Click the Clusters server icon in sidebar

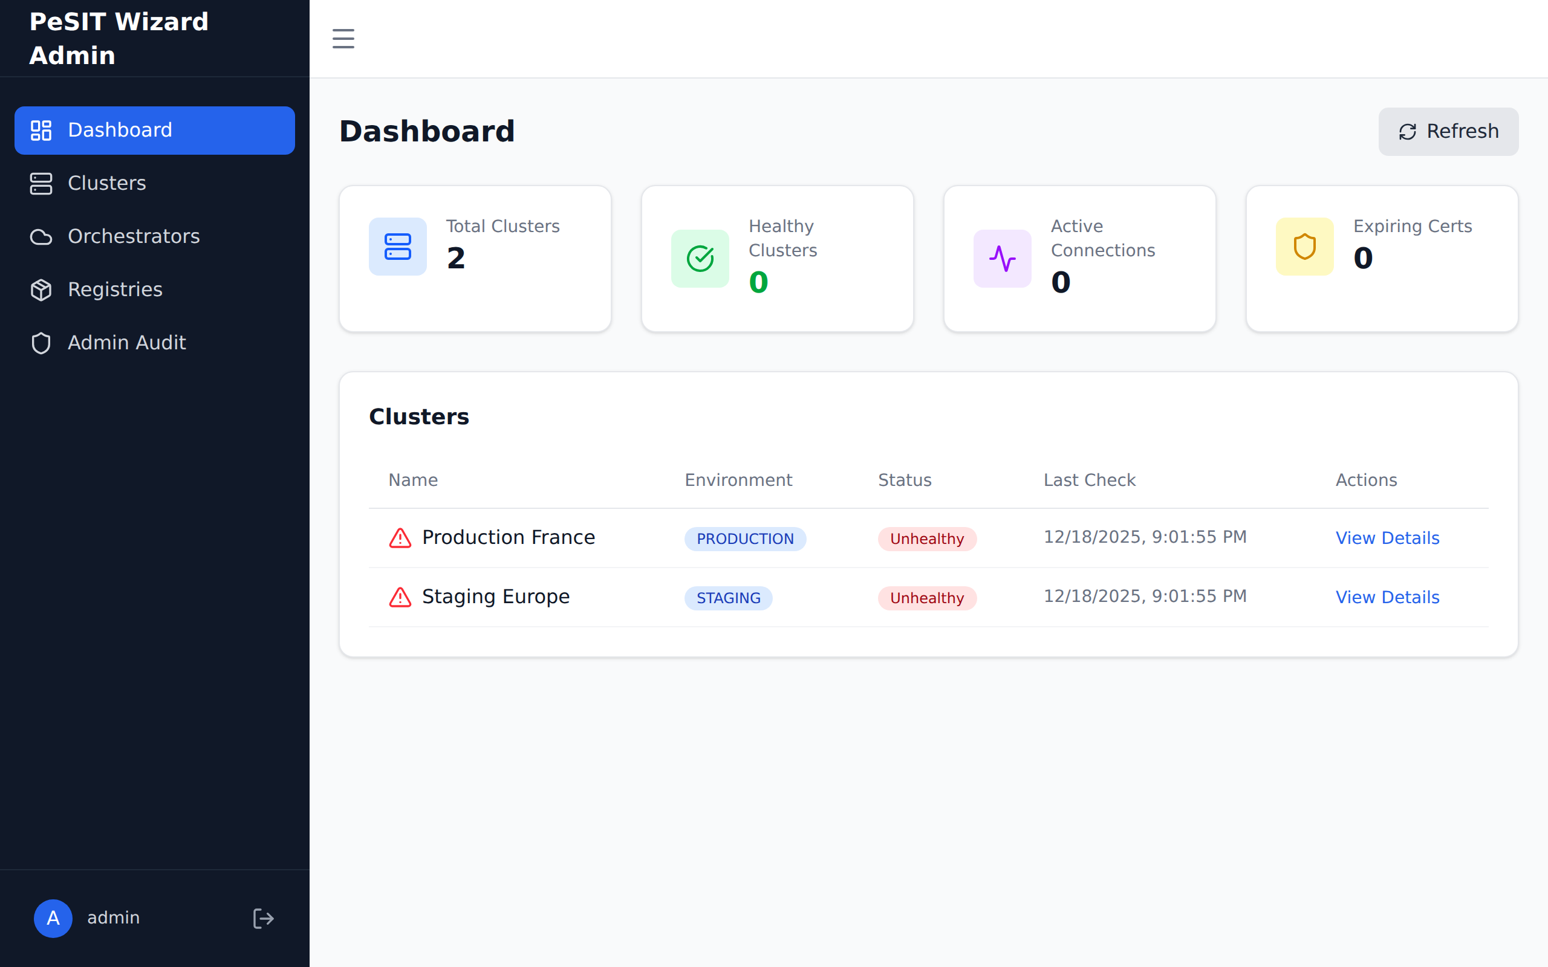41,184
